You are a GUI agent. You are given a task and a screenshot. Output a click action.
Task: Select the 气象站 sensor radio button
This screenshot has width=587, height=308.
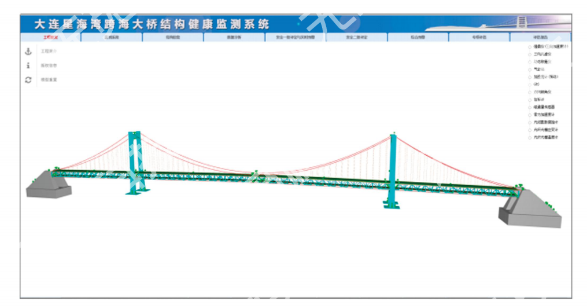(x=530, y=69)
